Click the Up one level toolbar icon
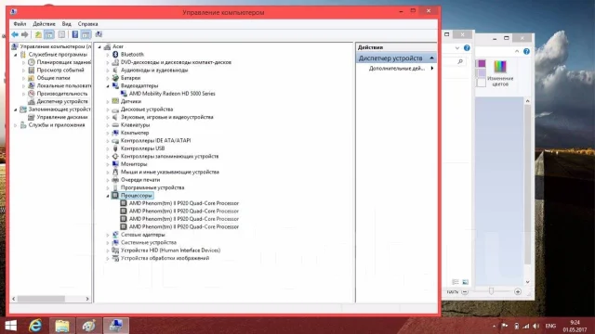The width and height of the screenshot is (595, 334). pyautogui.click(x=38, y=35)
